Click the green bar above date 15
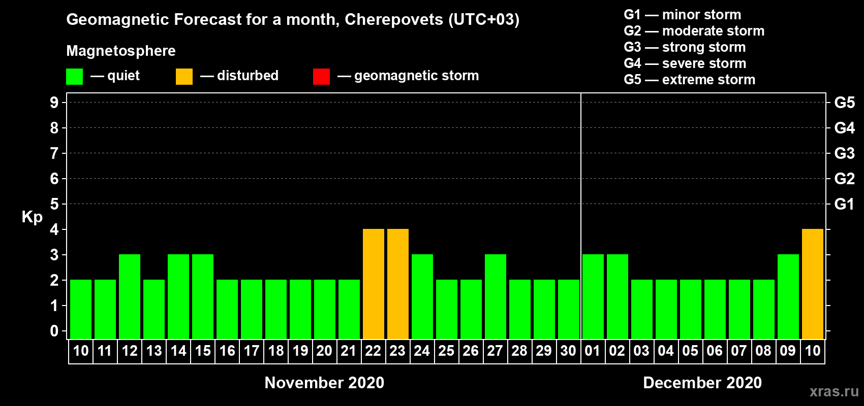 click(x=203, y=297)
